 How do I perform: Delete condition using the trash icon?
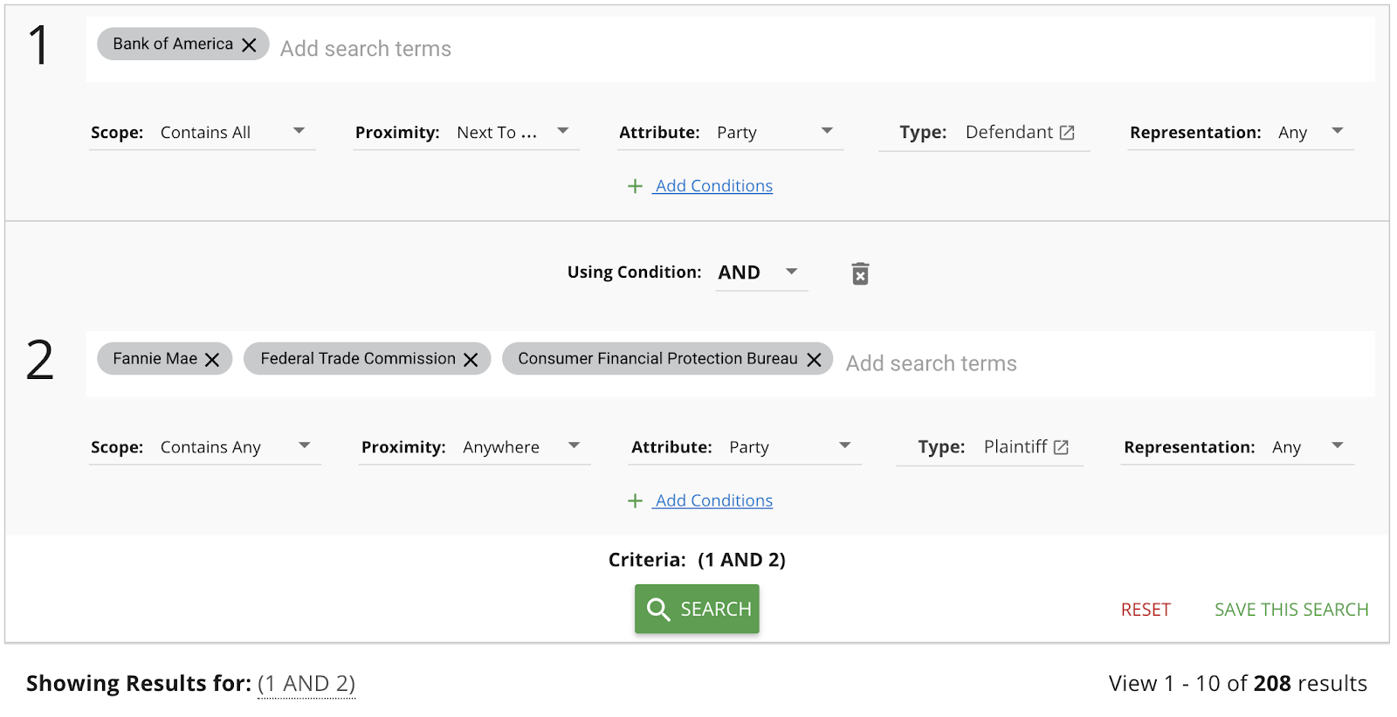click(860, 273)
